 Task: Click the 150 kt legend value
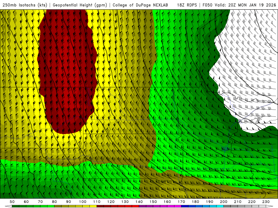point(153,202)
